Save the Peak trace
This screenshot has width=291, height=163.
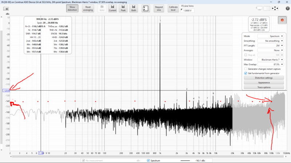point(123,8)
